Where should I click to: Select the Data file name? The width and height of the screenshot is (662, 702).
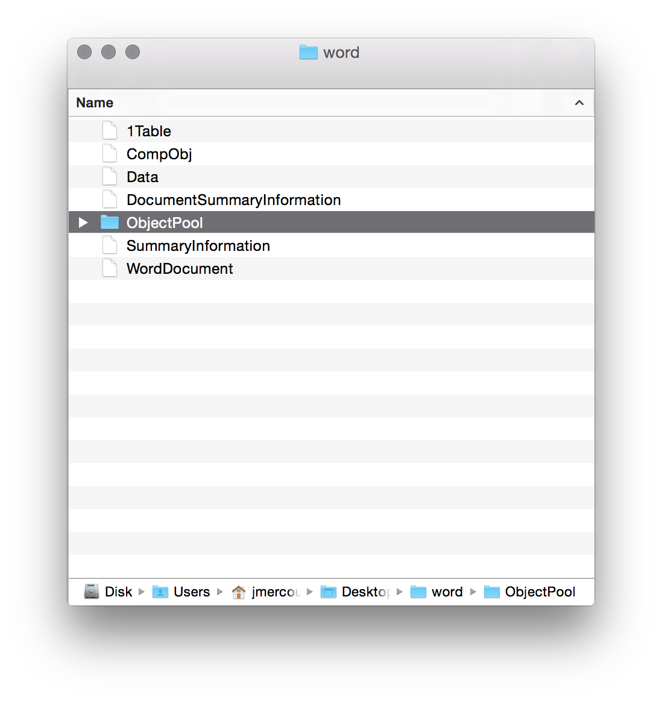tap(142, 177)
